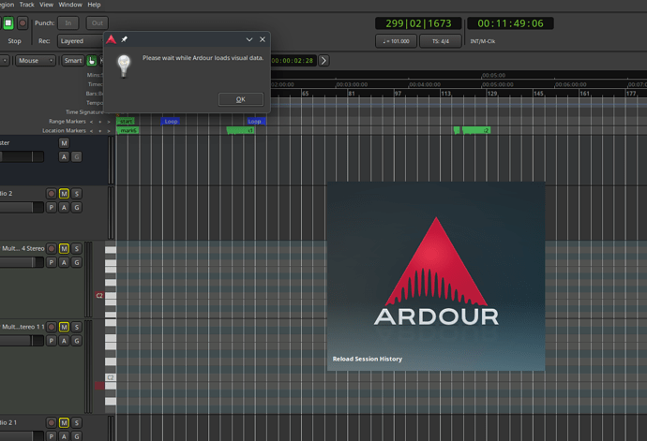Image resolution: width=647 pixels, height=441 pixels.
Task: Open the View menu
Action: point(46,5)
